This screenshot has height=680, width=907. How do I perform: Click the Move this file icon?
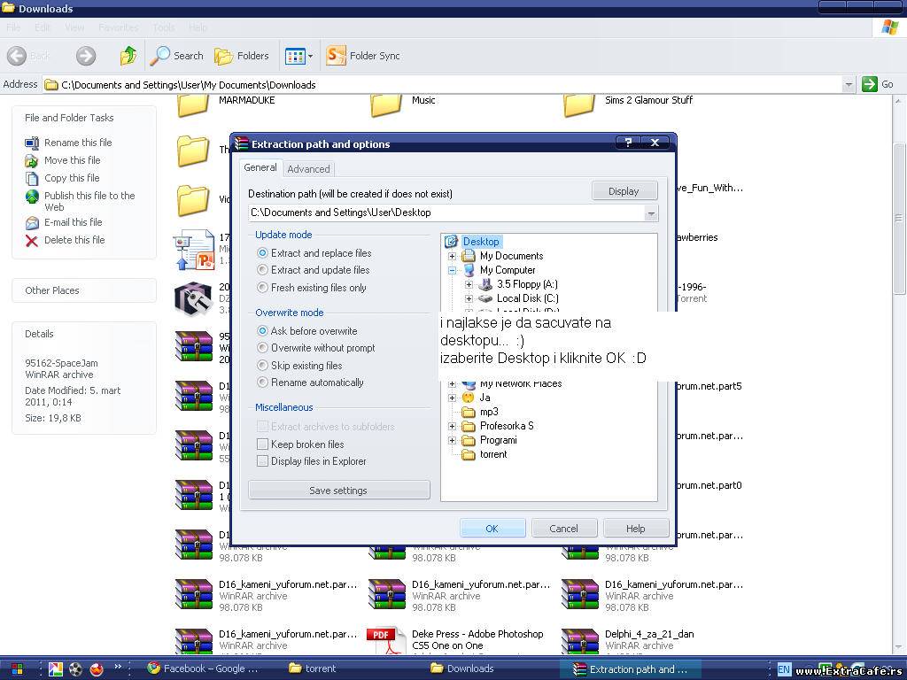click(32, 161)
